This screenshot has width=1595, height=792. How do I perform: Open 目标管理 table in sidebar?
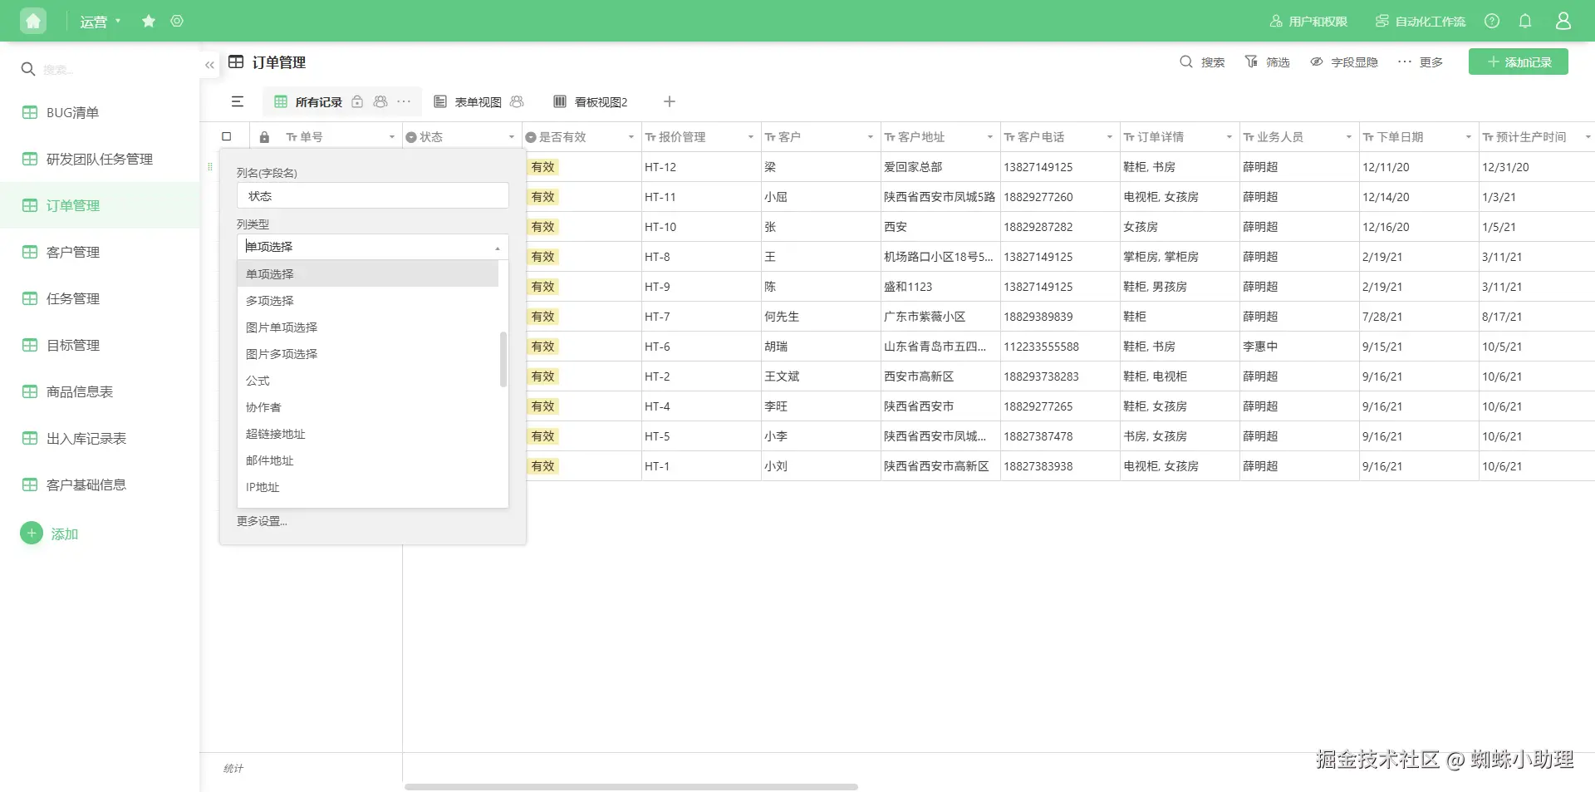(x=100, y=345)
